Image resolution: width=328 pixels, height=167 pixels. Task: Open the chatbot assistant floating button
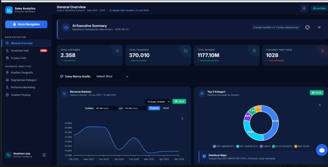322,150
